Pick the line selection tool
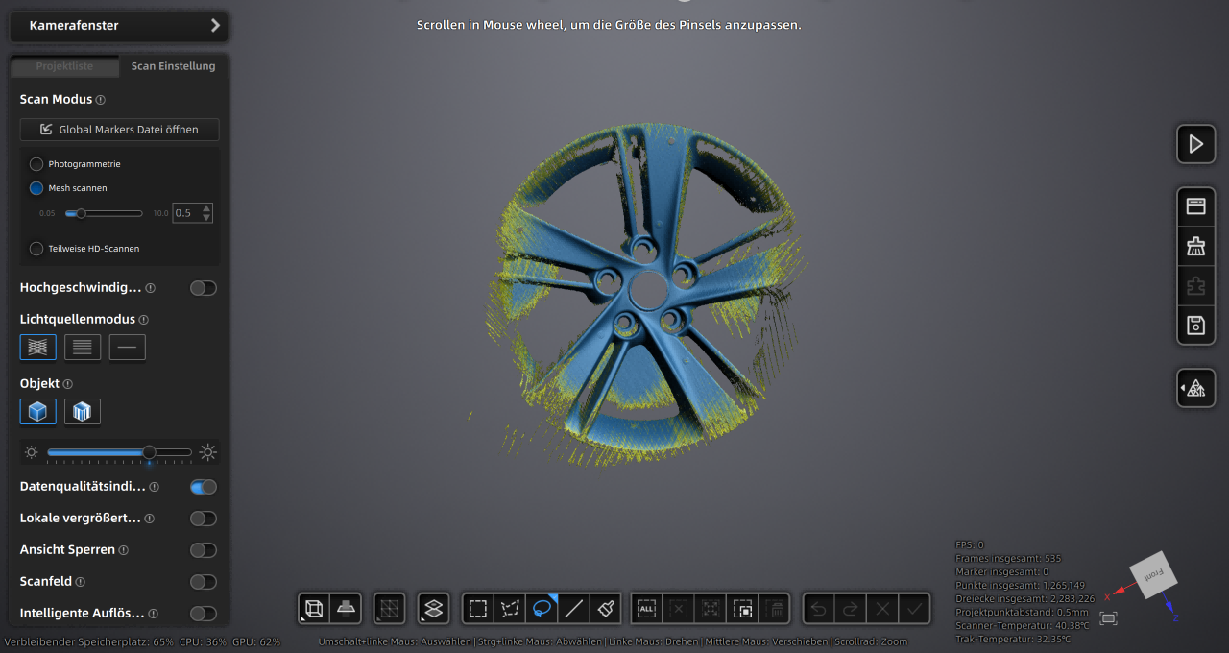This screenshot has width=1229, height=653. tap(574, 608)
